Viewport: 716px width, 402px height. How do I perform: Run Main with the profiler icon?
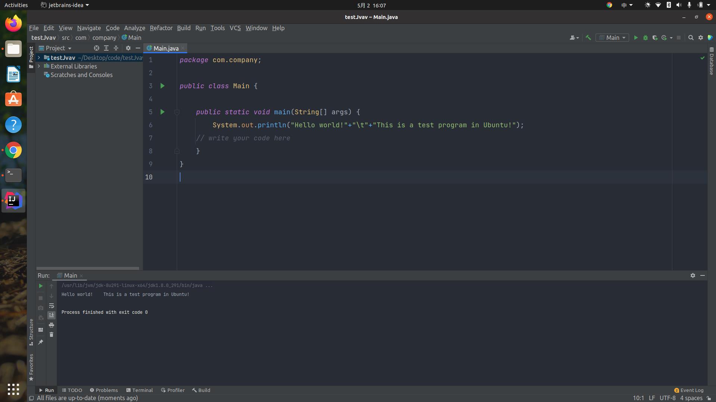tap(664, 38)
